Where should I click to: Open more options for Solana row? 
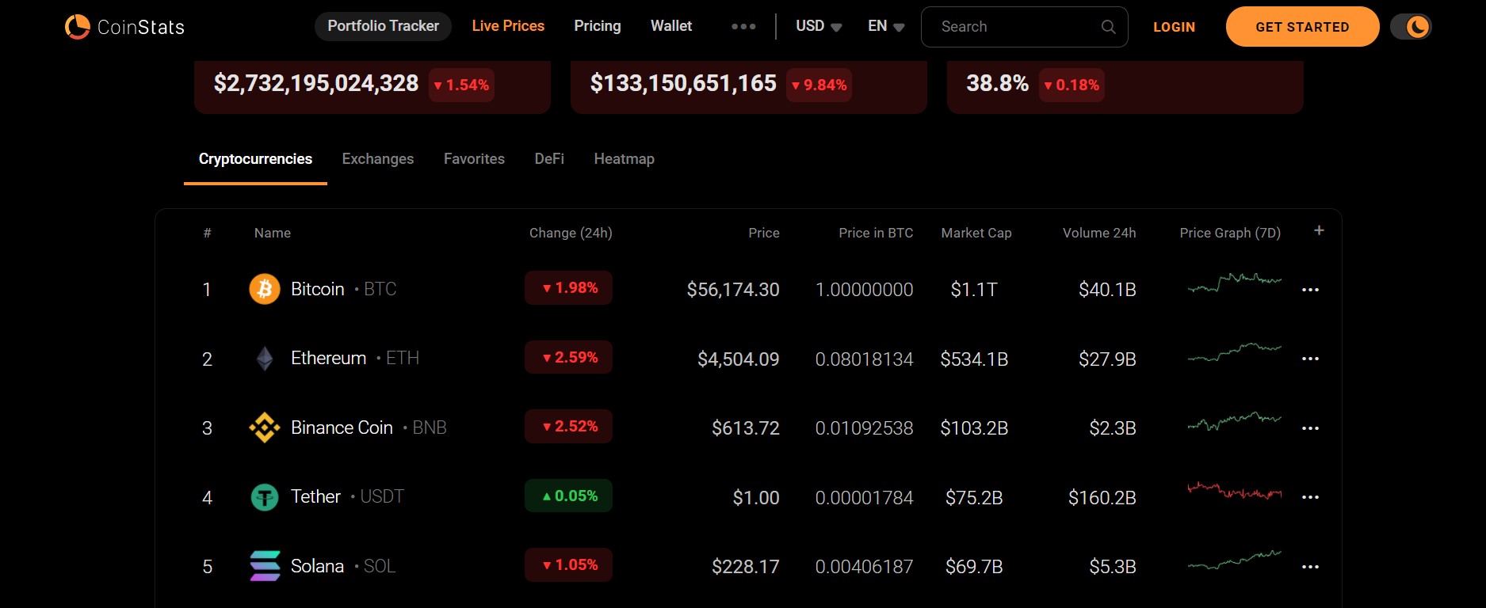click(1310, 567)
